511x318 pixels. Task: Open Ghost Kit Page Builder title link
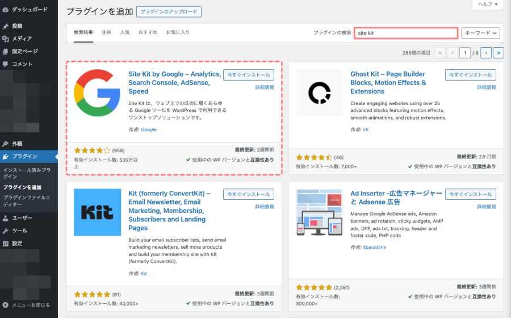coord(388,83)
